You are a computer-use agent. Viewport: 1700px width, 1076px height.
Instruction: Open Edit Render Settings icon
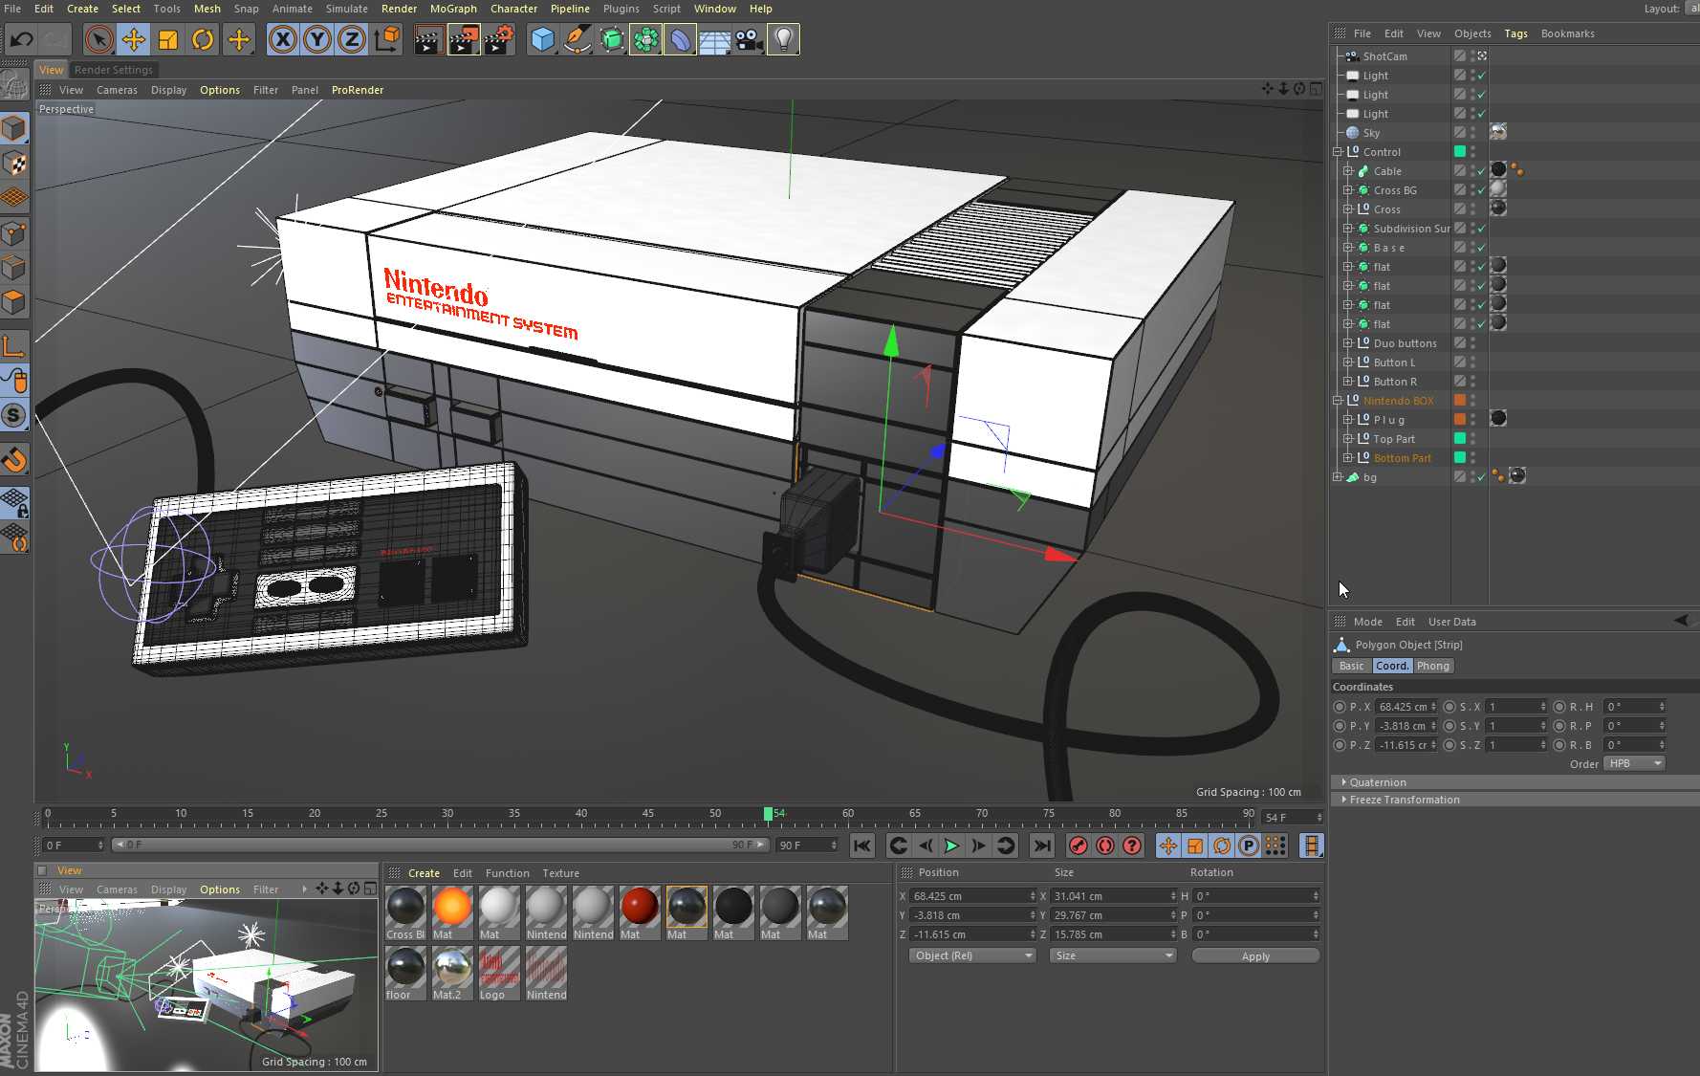pyautogui.click(x=499, y=39)
